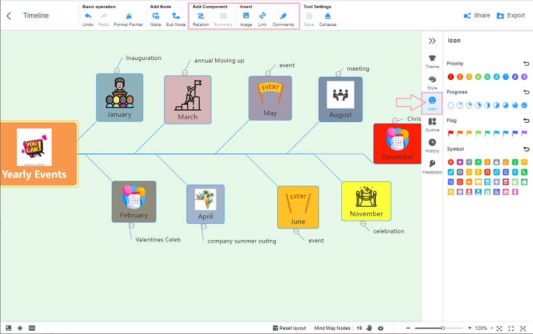Insert a Link
The height and width of the screenshot is (334, 533).
[x=263, y=16]
